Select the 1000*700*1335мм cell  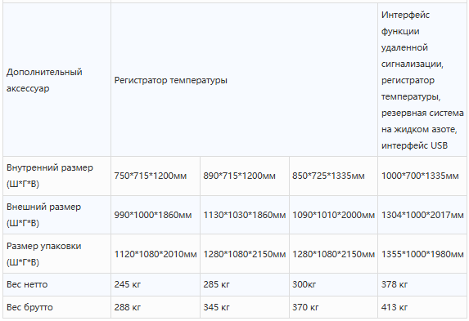[x=420, y=176]
